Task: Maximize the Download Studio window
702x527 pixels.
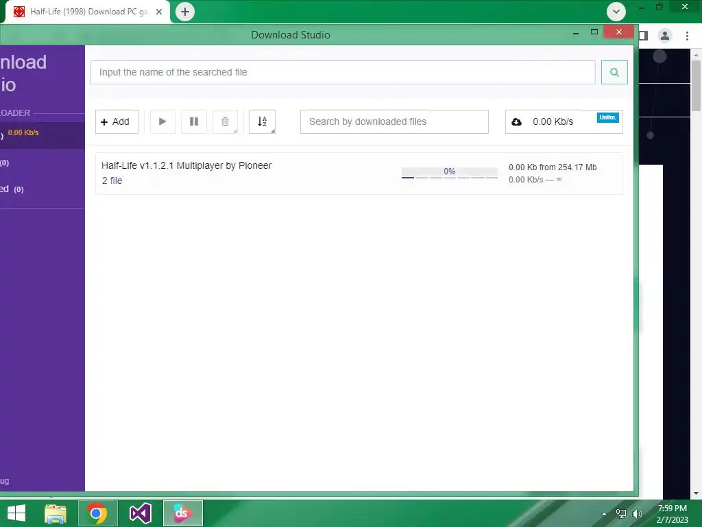Action: 594,32
